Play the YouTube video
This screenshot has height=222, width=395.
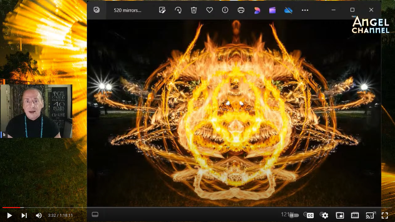pos(9,215)
